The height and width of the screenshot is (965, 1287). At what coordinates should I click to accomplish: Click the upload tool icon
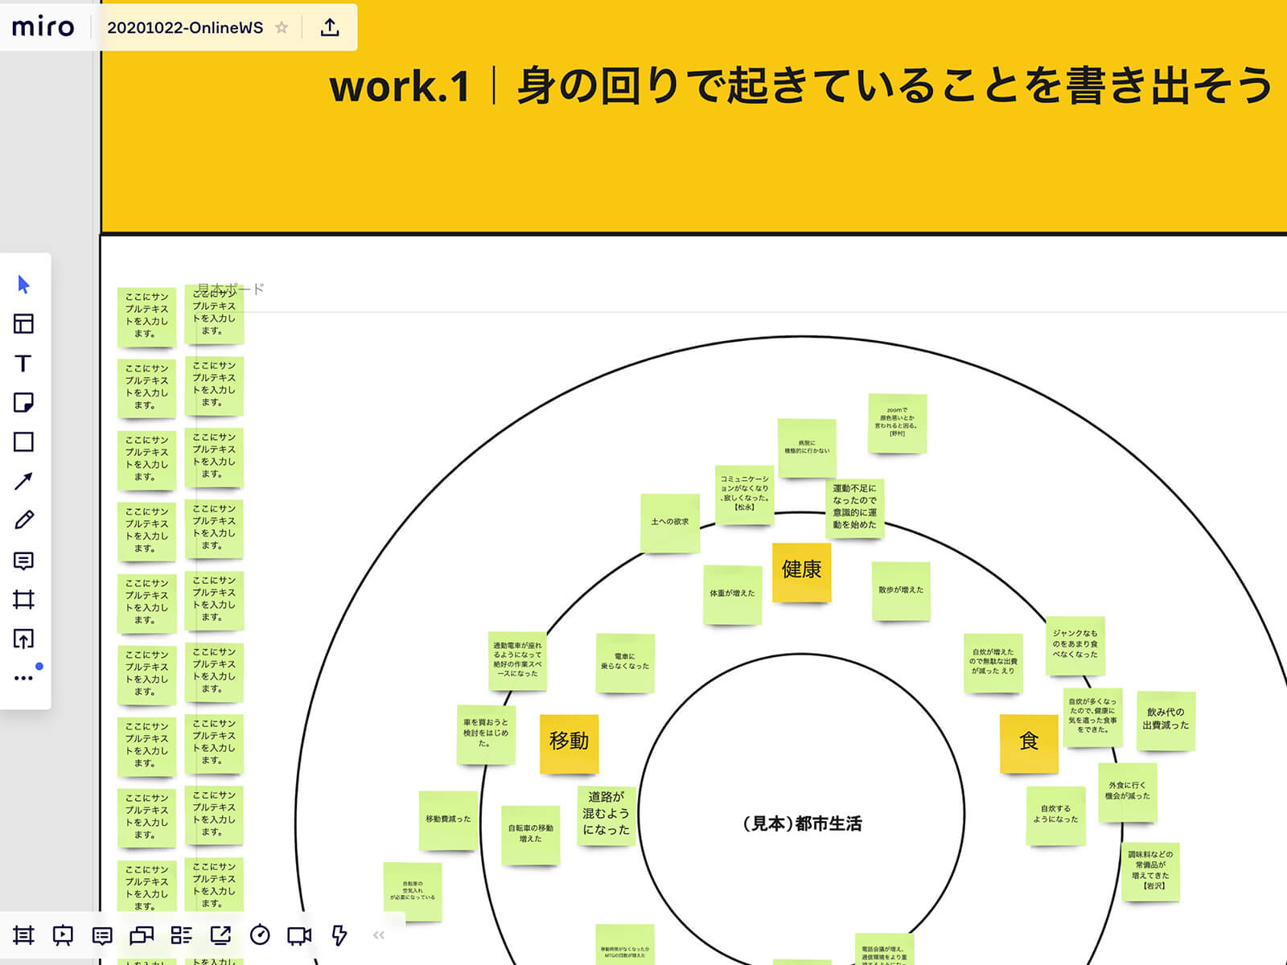(23, 639)
